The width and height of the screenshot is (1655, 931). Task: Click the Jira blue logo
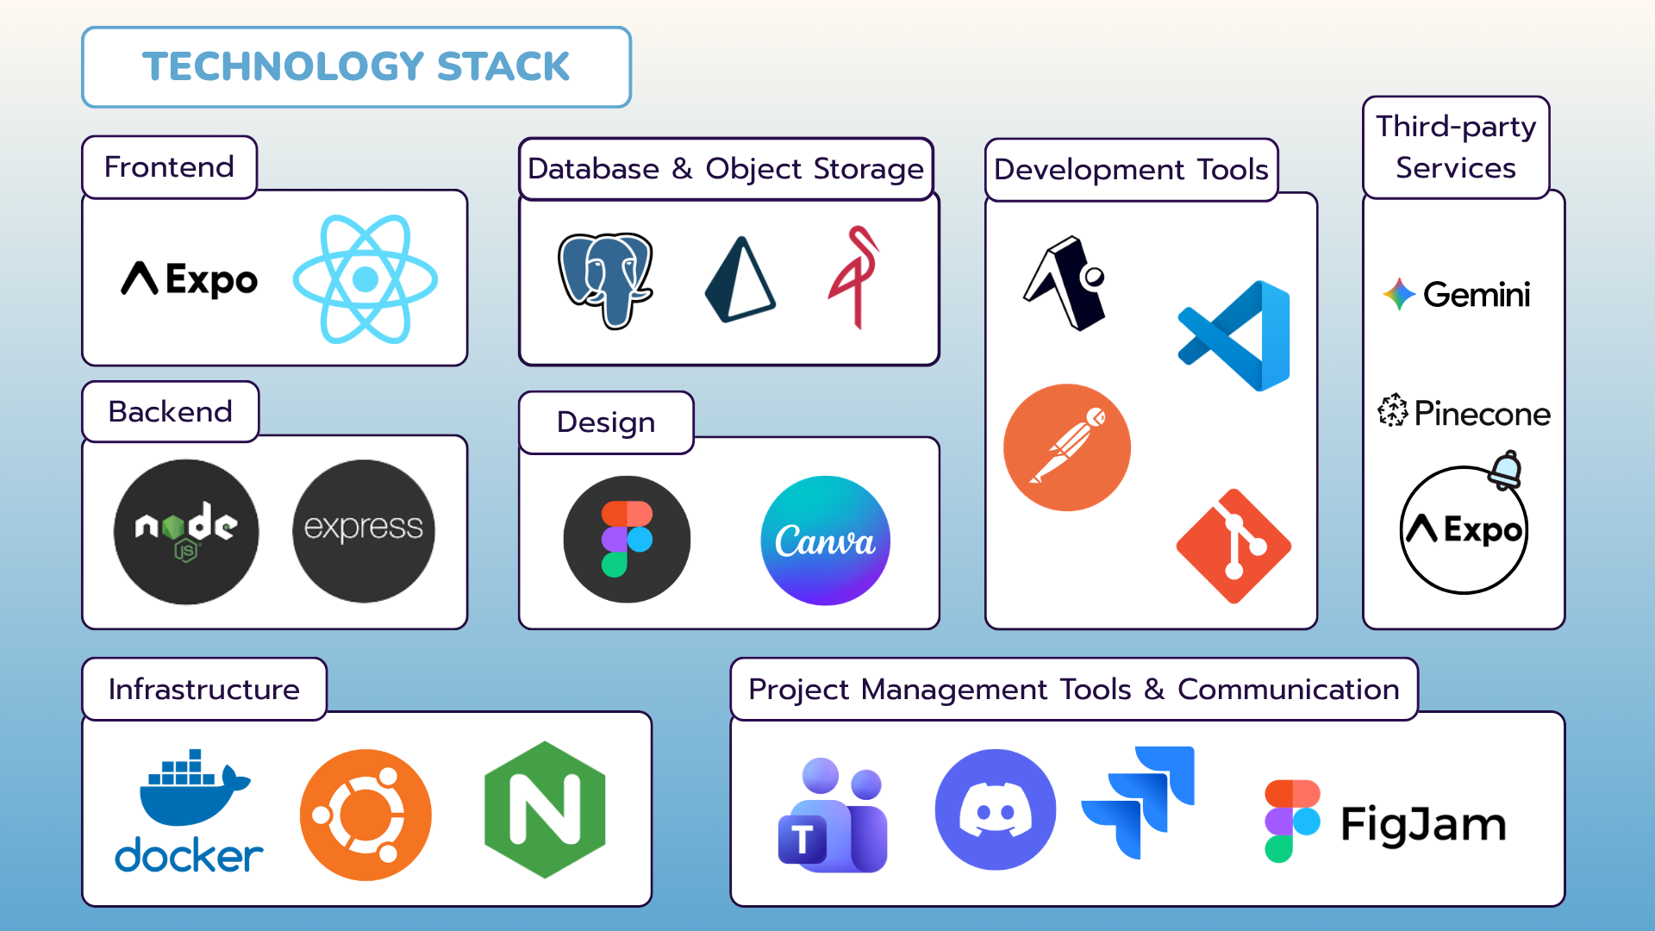click(x=1140, y=802)
